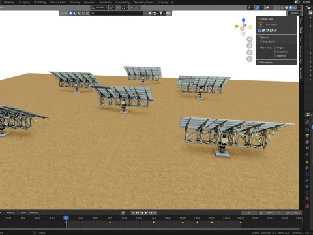Viewport: 313px width, 235px height.
Task: Toggle viewport overlays
Action: pos(267,8)
